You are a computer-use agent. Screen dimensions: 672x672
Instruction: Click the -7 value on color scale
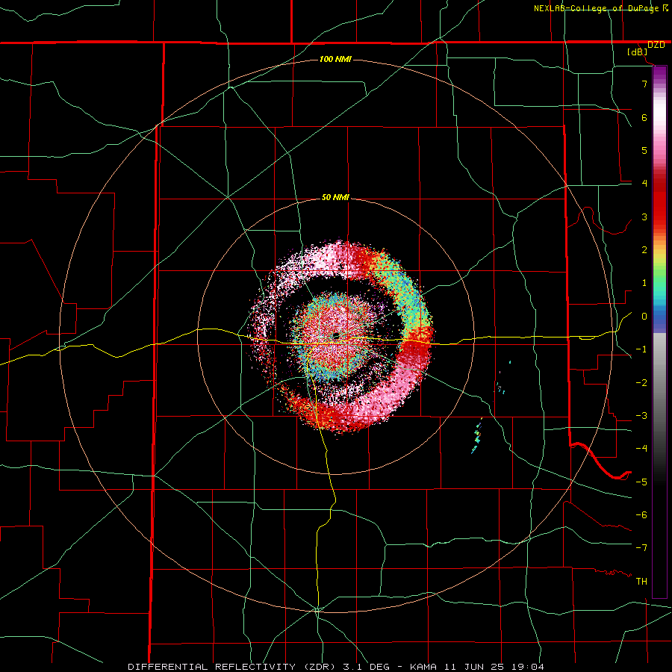click(x=641, y=548)
